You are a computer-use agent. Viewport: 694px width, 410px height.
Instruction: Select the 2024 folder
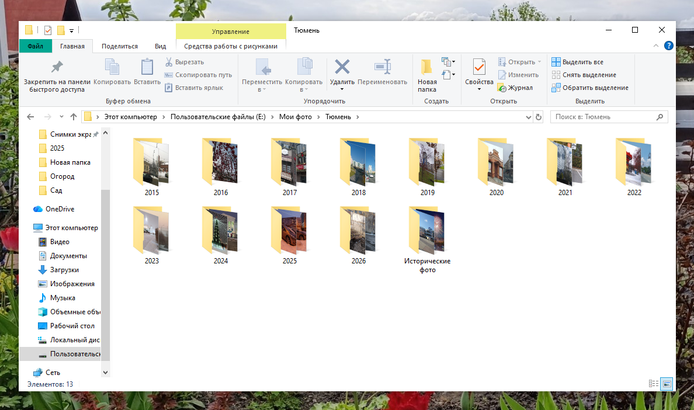click(220, 236)
